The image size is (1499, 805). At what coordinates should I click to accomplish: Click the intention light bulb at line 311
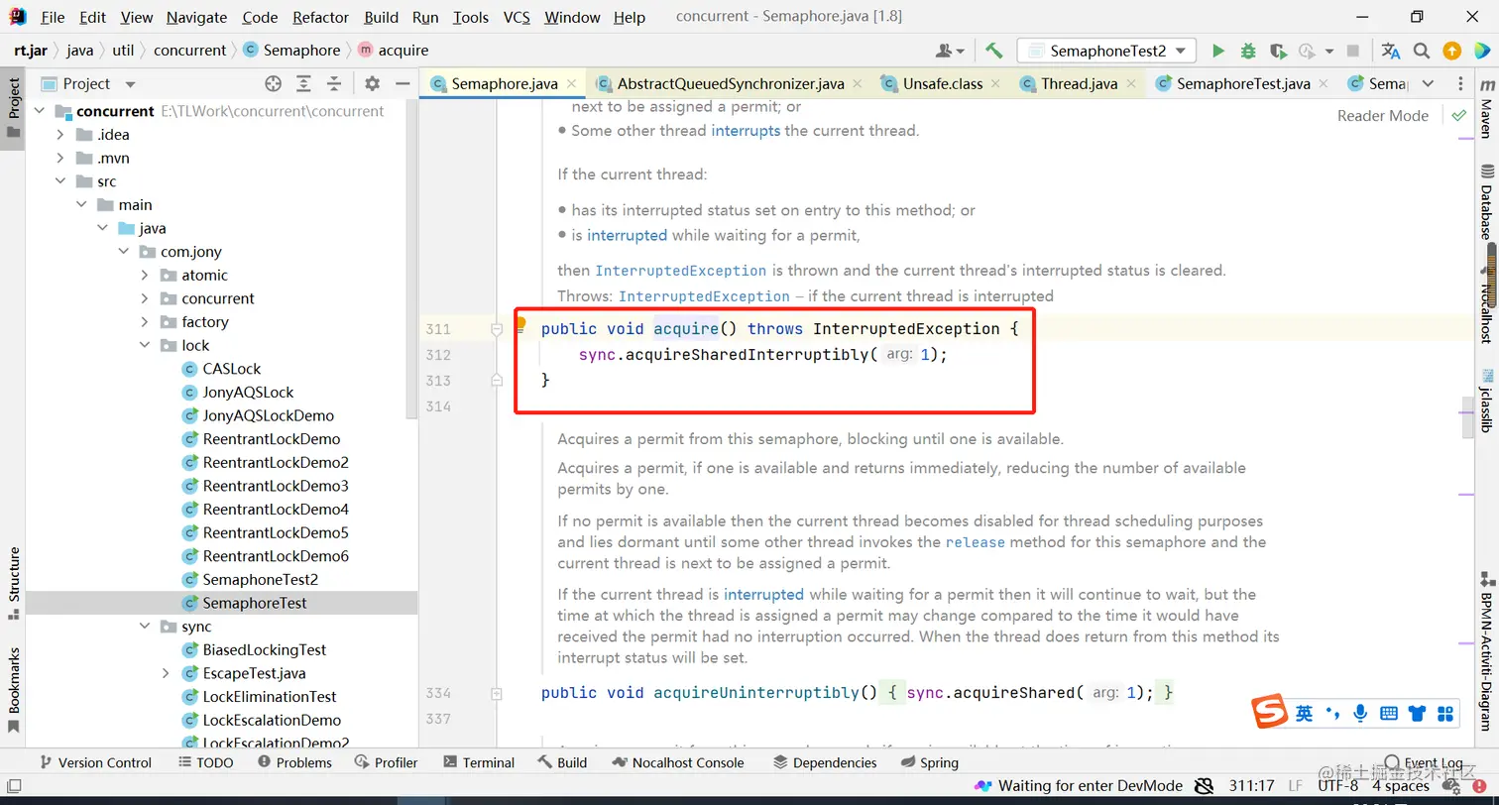pyautogui.click(x=519, y=324)
